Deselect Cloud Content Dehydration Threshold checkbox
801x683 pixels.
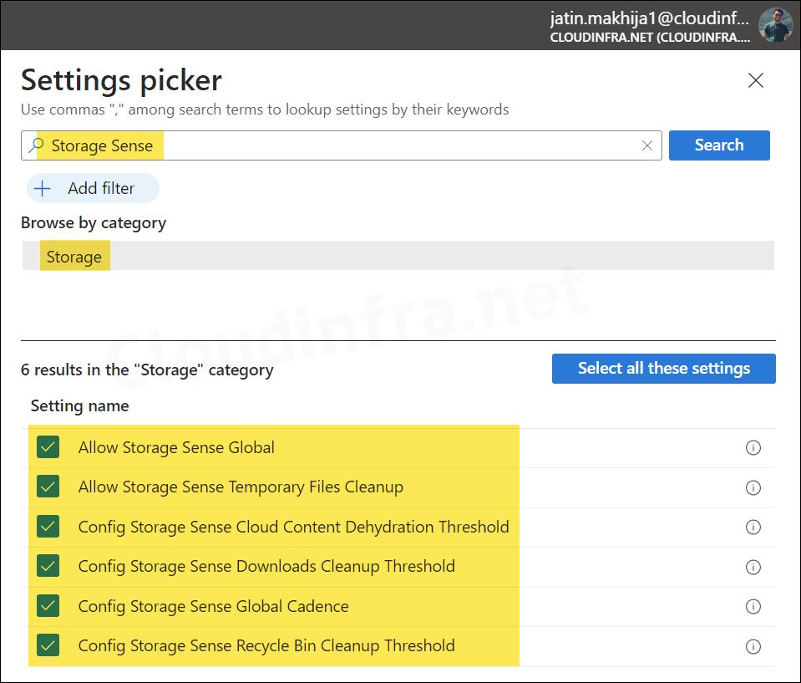tap(48, 527)
